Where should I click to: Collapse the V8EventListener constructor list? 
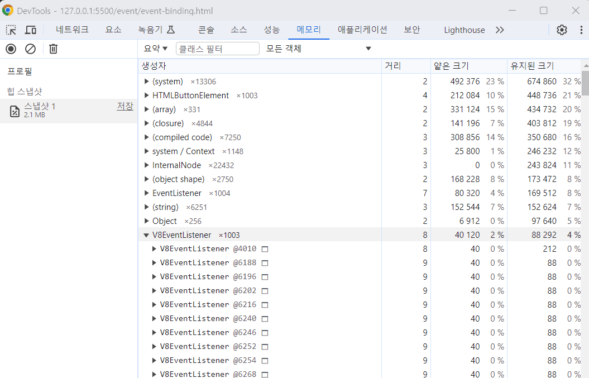[146, 235]
